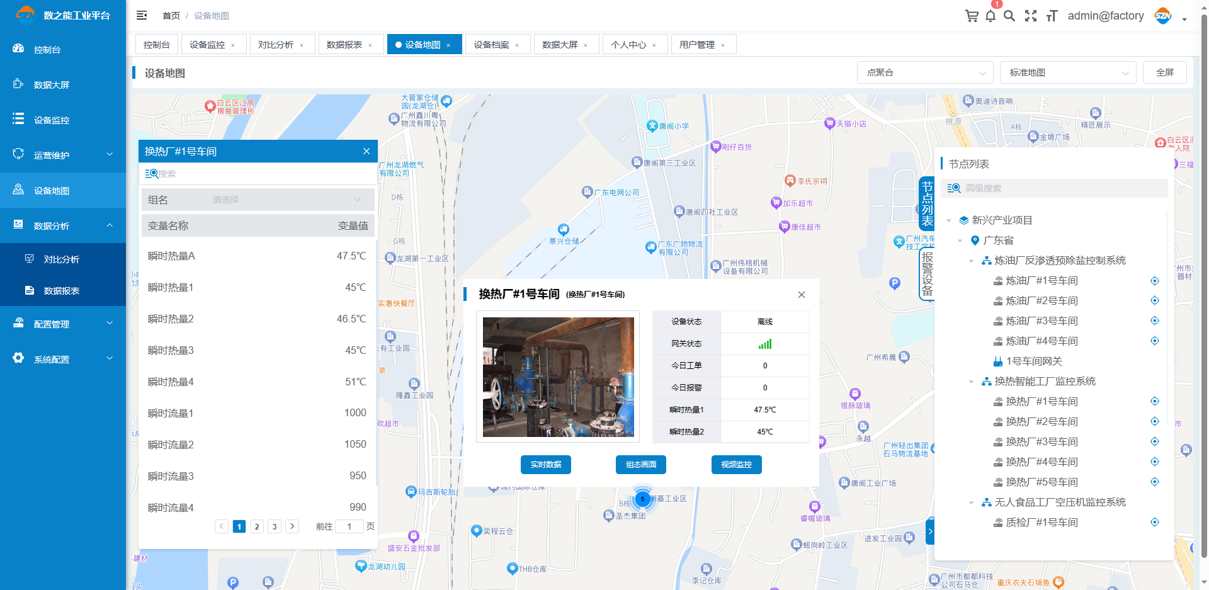Open the 标准地图 map type dropdown

pyautogui.click(x=1067, y=72)
